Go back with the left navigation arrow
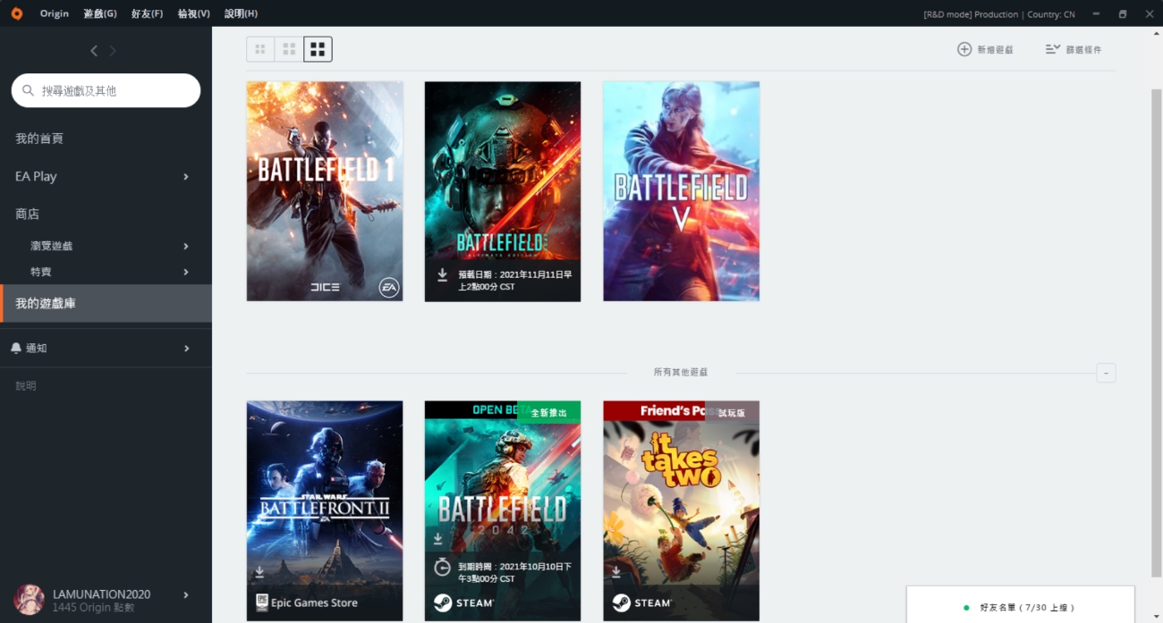Image resolution: width=1163 pixels, height=623 pixels. point(94,51)
